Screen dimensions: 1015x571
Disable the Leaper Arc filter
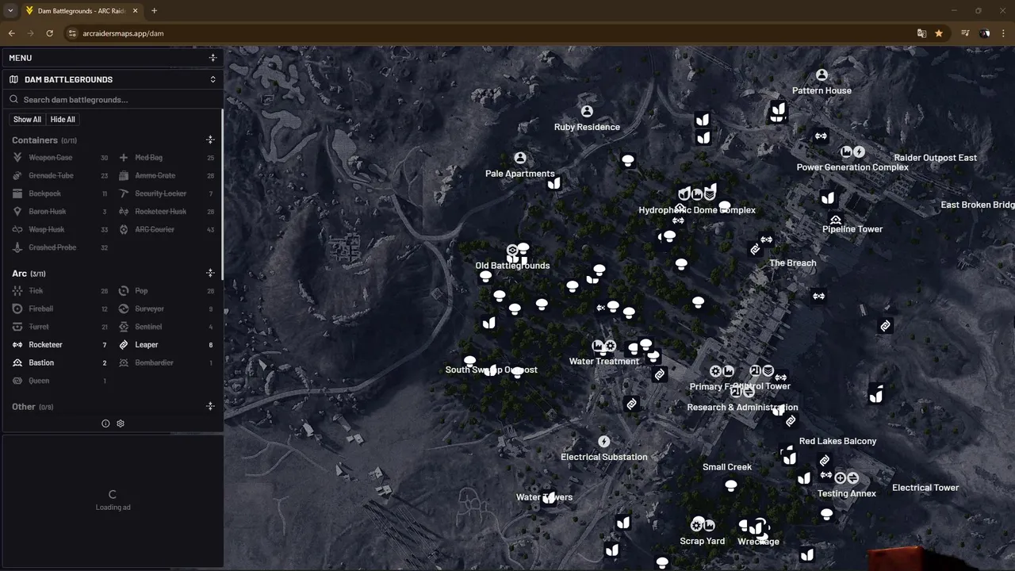(x=166, y=345)
